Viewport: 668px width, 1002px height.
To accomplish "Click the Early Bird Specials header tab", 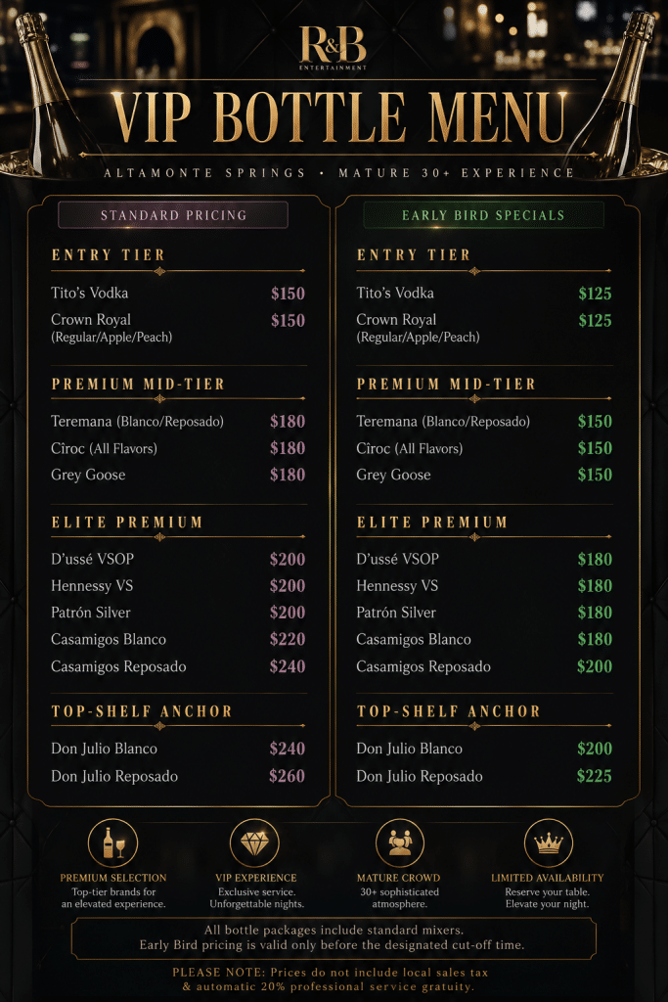I will click(483, 215).
